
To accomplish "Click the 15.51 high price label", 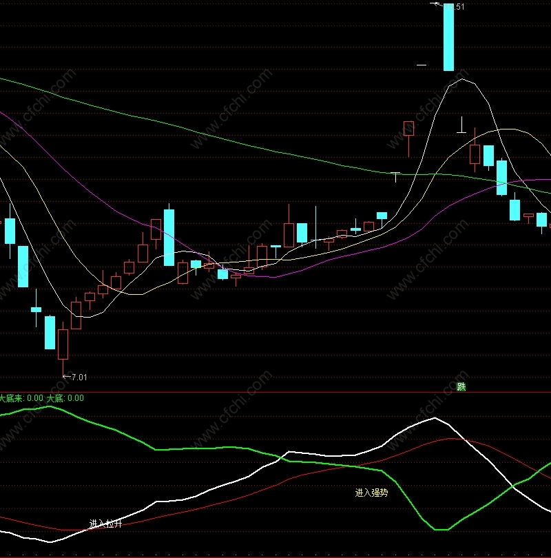I will point(455,7).
